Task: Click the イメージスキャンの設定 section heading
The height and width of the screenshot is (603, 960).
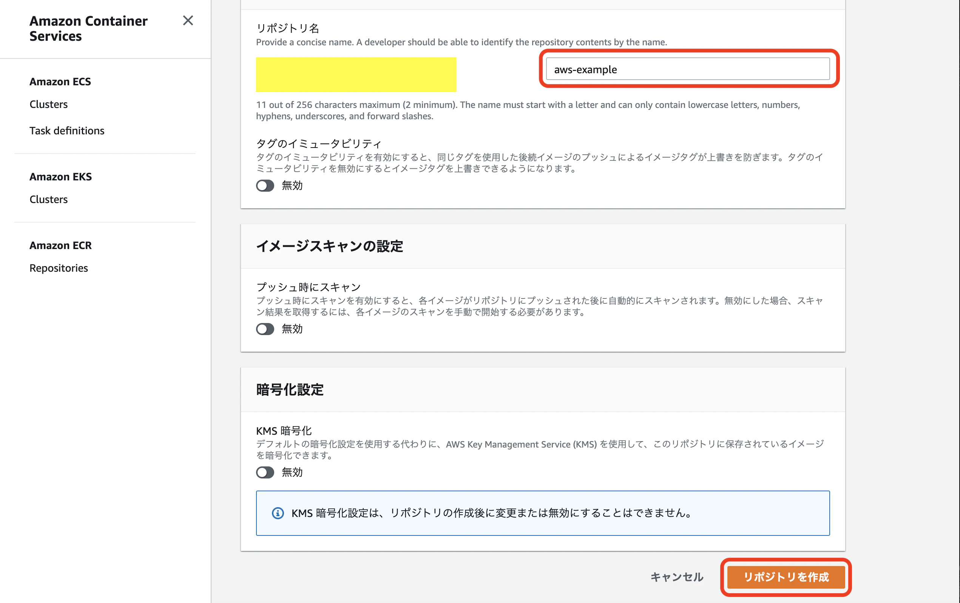Action: [329, 246]
